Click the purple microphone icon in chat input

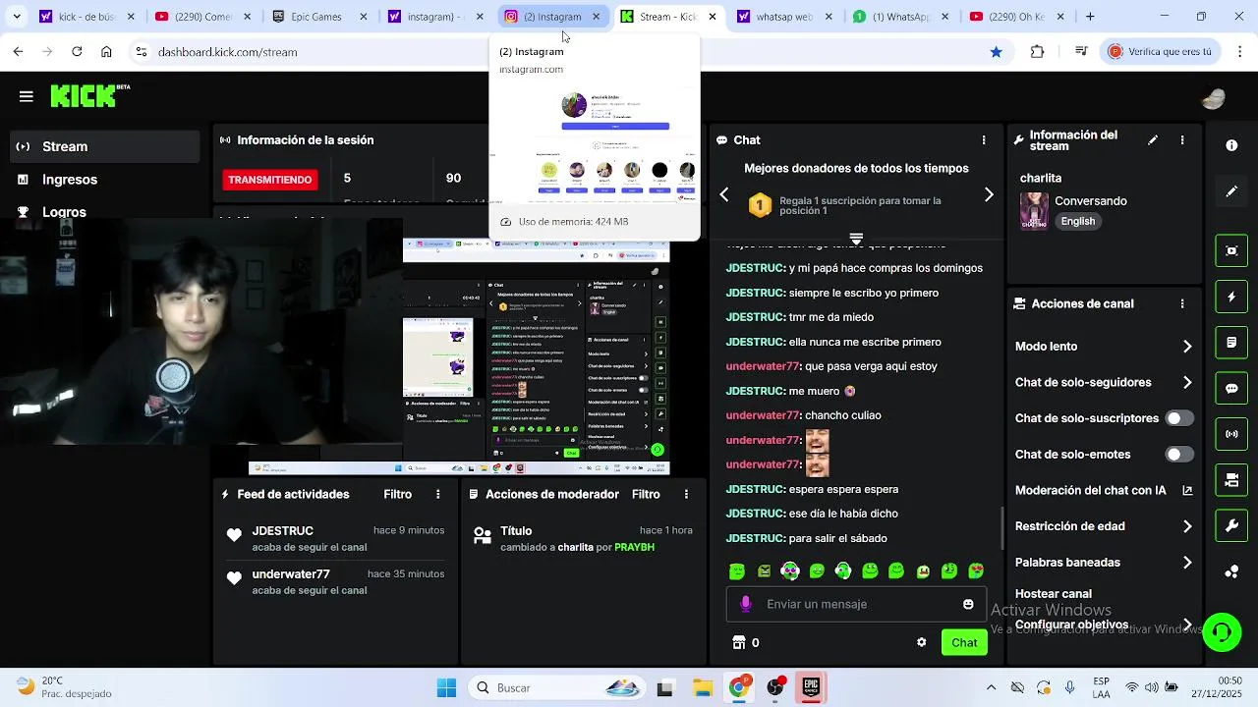coord(746,604)
